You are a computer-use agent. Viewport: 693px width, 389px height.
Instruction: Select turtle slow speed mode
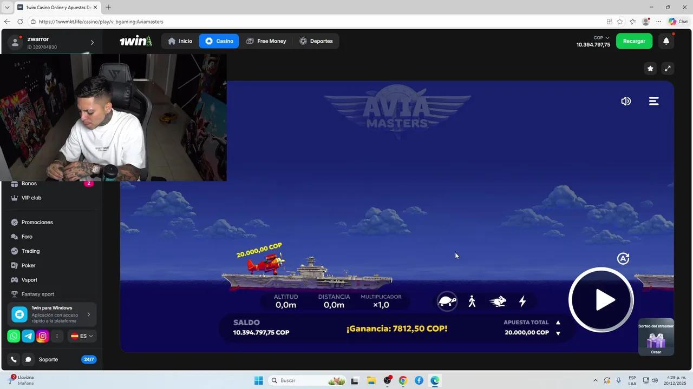[447, 301]
